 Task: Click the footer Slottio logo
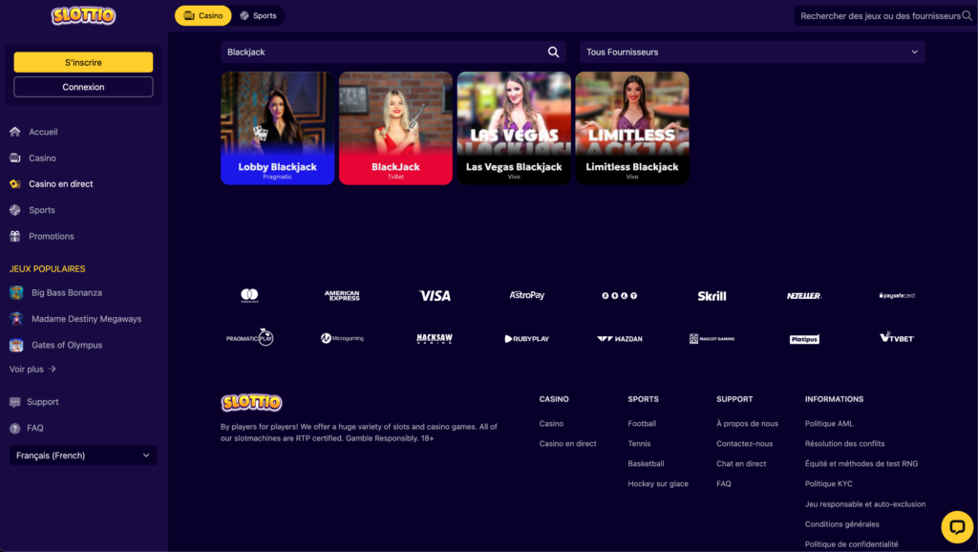coord(251,402)
